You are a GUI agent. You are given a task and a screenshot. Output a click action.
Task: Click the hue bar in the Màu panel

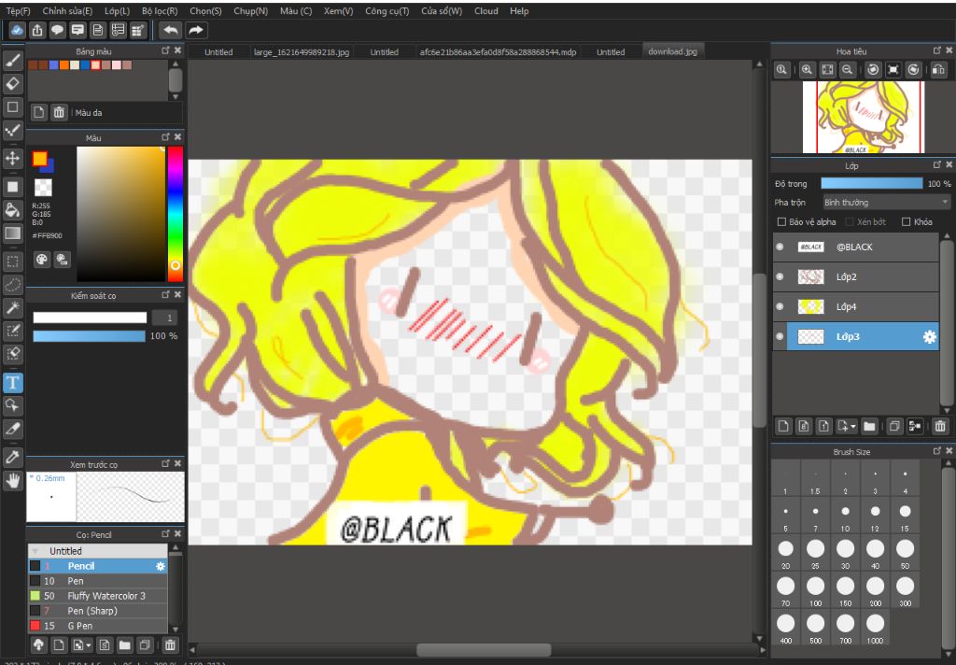pyautogui.click(x=175, y=214)
